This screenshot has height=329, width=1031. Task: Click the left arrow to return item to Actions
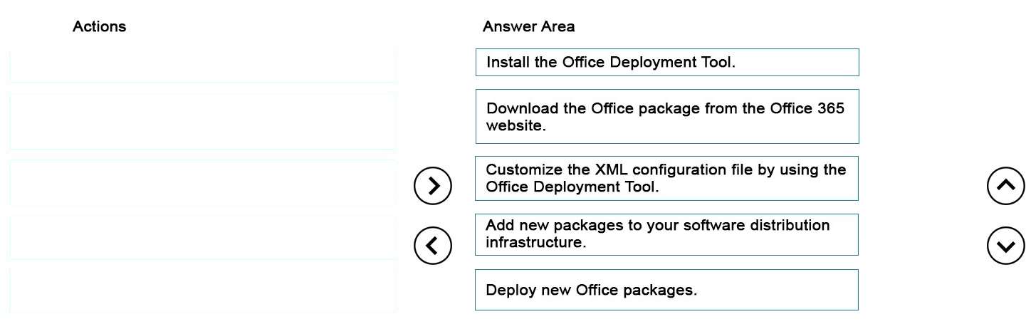pyautogui.click(x=433, y=246)
